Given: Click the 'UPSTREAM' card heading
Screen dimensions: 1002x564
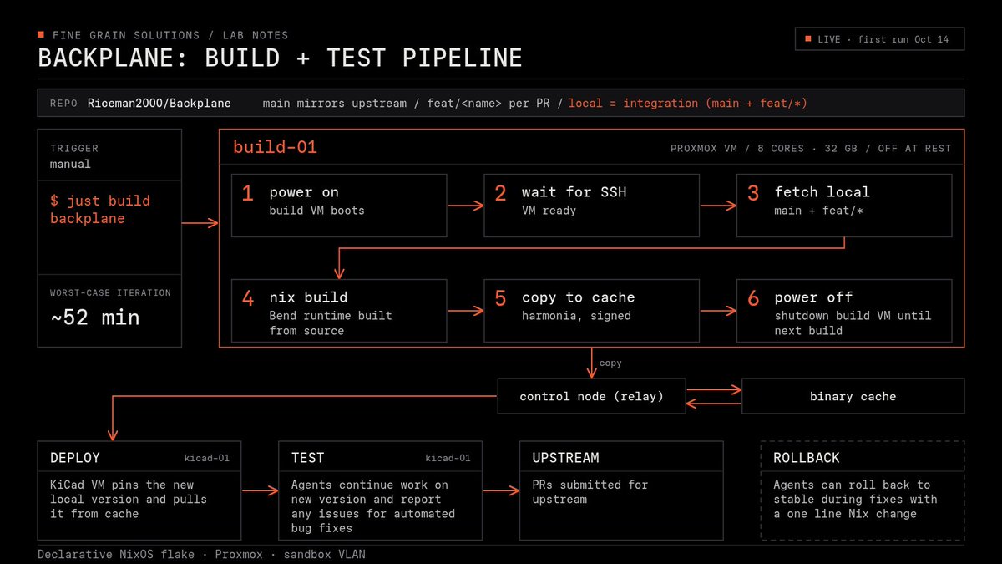Looking at the screenshot, I should pos(565,458).
